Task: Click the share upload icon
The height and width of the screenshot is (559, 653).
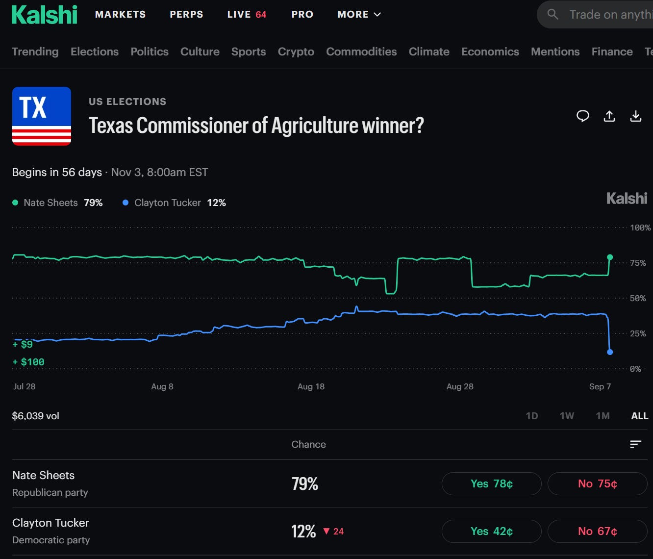Action: pyautogui.click(x=609, y=116)
